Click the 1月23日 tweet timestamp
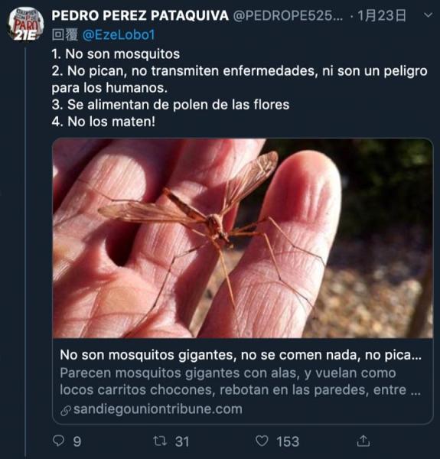Screen dimensions: 440x459 click(382, 15)
